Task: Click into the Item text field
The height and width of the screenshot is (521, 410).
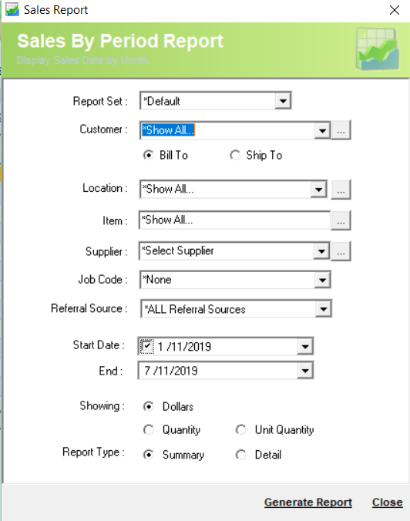Action: [x=234, y=220]
